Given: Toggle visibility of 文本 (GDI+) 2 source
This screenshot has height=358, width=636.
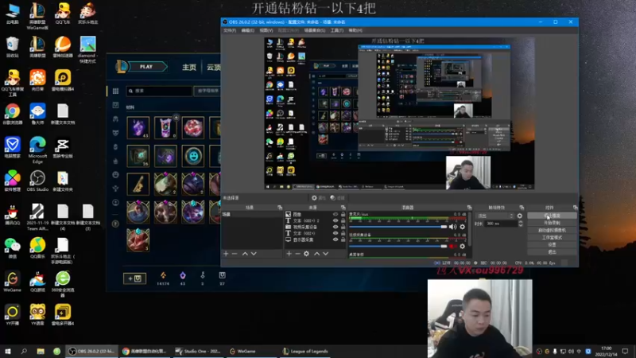Looking at the screenshot, I should 335,220.
